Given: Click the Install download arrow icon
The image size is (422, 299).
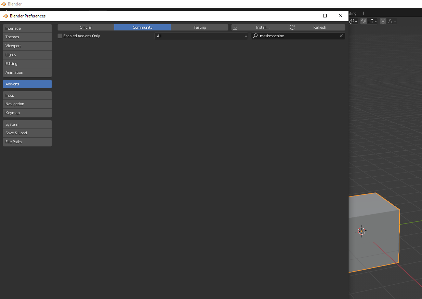Looking at the screenshot, I should click(x=235, y=27).
